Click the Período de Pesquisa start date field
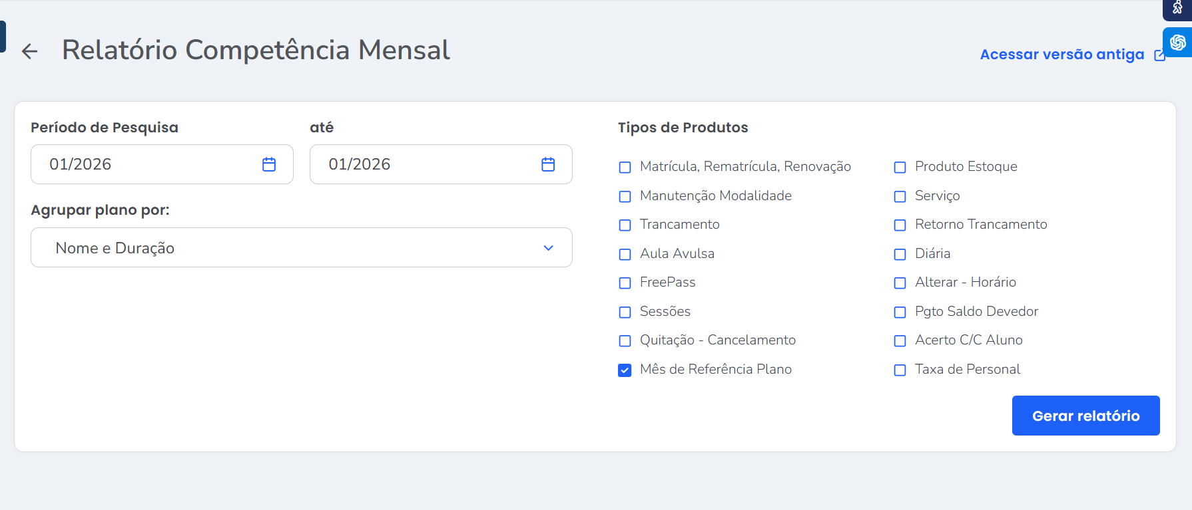1192x510 pixels. click(147, 164)
